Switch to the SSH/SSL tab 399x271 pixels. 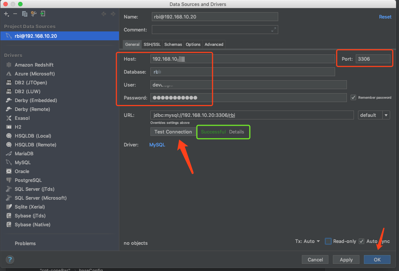tap(152, 44)
